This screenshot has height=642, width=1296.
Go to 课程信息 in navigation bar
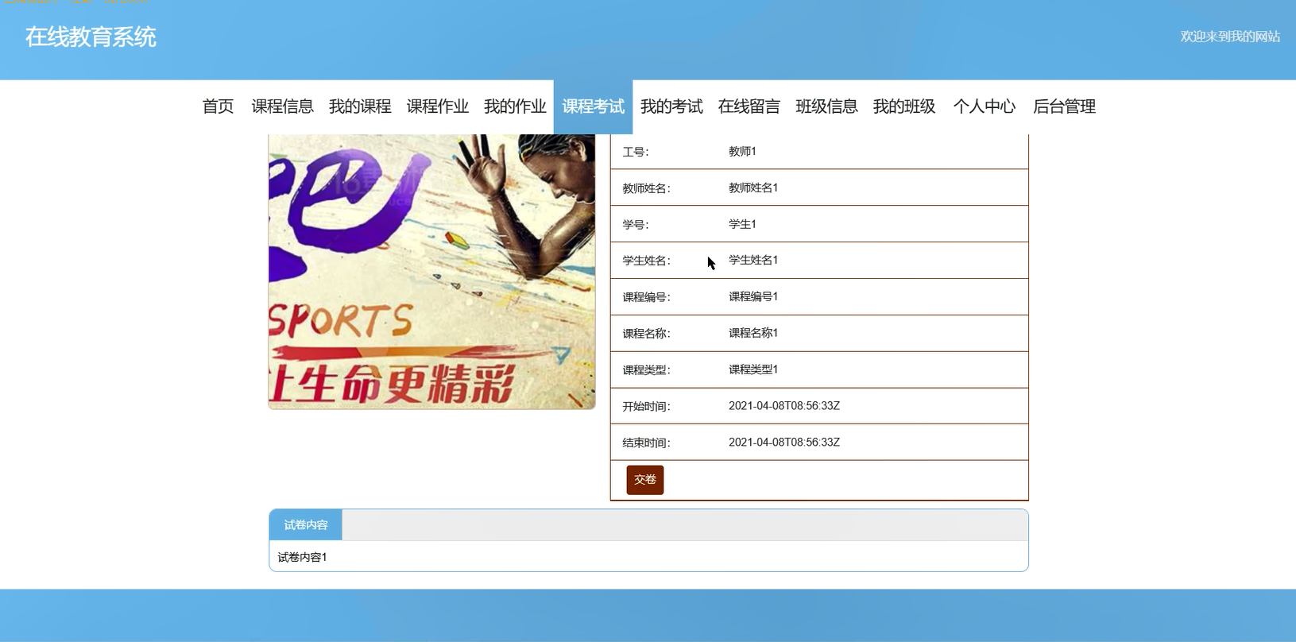coord(282,106)
